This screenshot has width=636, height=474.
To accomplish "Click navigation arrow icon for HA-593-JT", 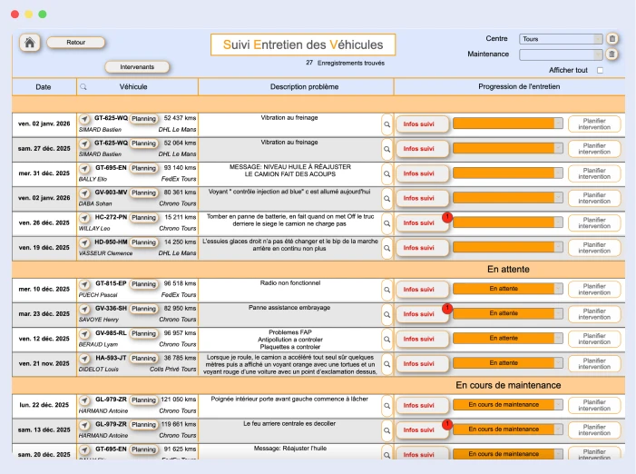I will pos(84,359).
